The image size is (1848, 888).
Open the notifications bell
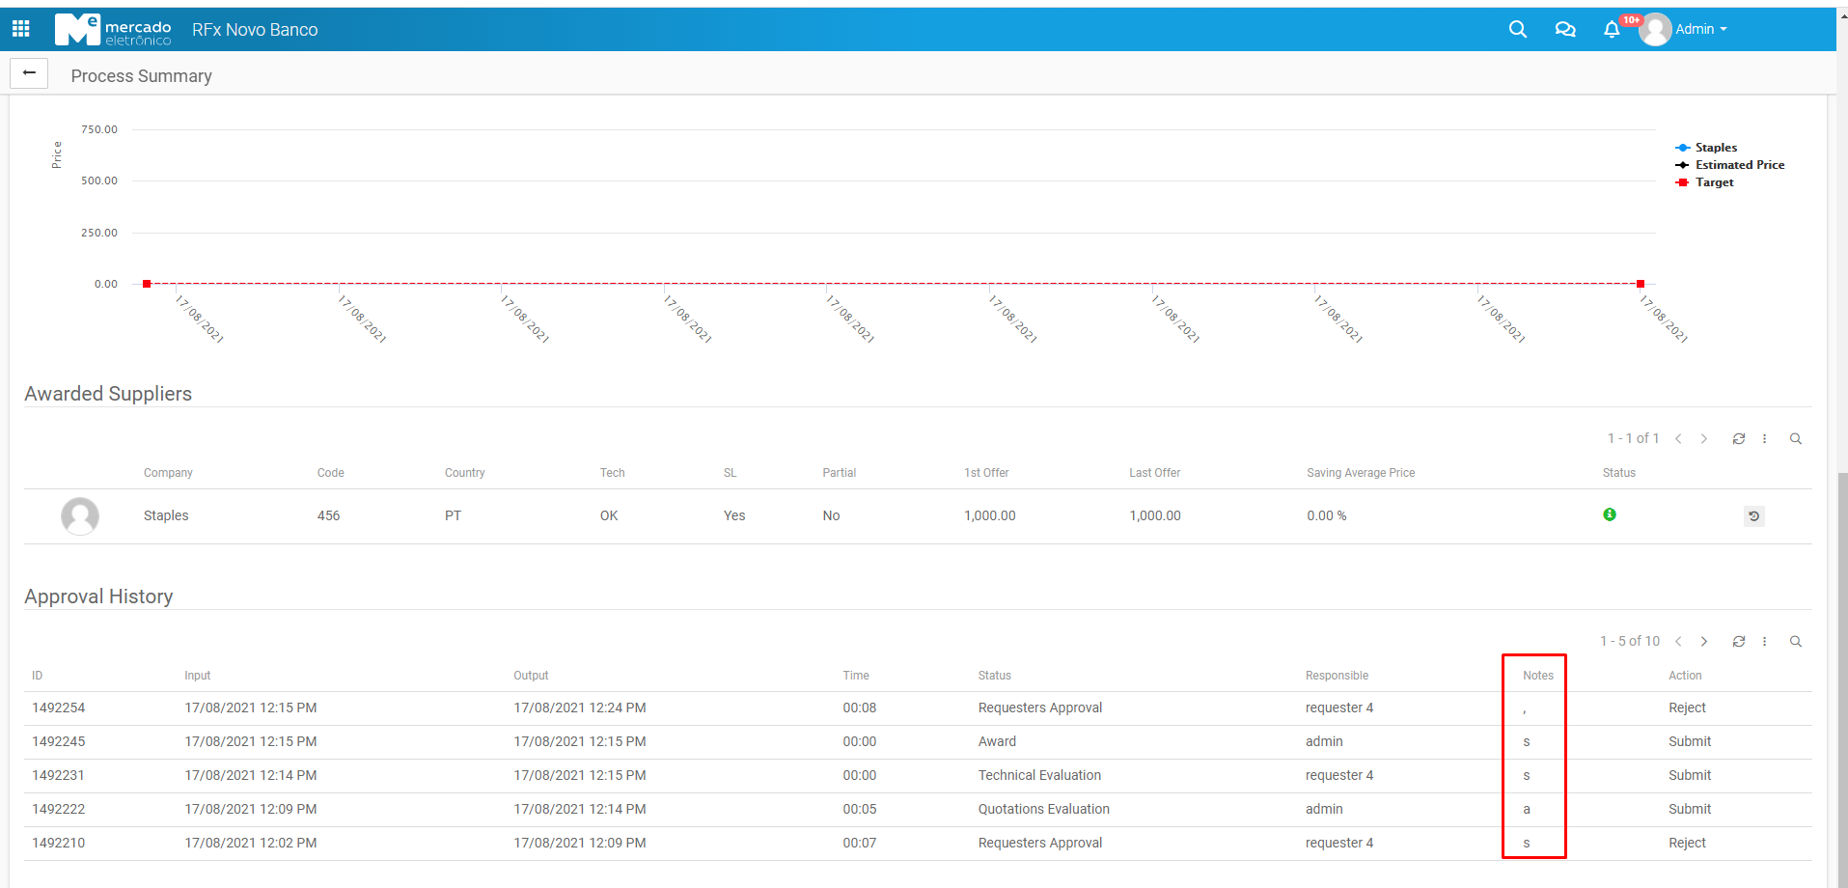pyautogui.click(x=1611, y=30)
